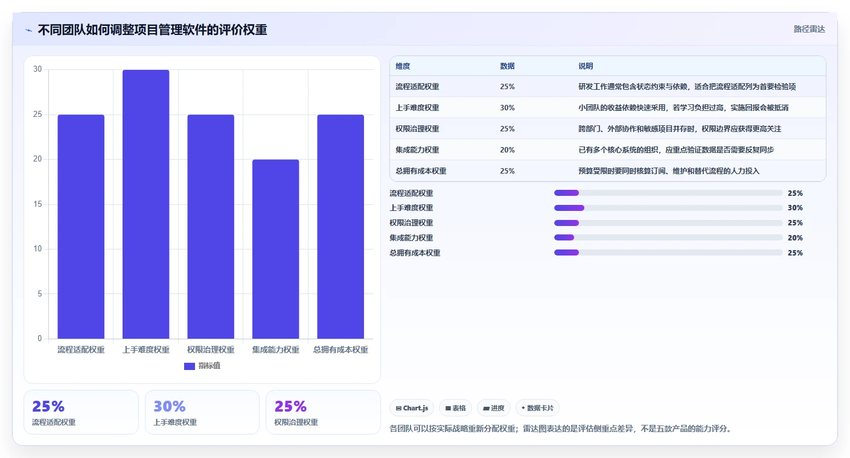Viewport: 850px width, 458px height.
Task: Click the 30% value in the table
Action: pos(507,108)
